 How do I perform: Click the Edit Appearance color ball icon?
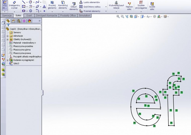pos(159,16)
